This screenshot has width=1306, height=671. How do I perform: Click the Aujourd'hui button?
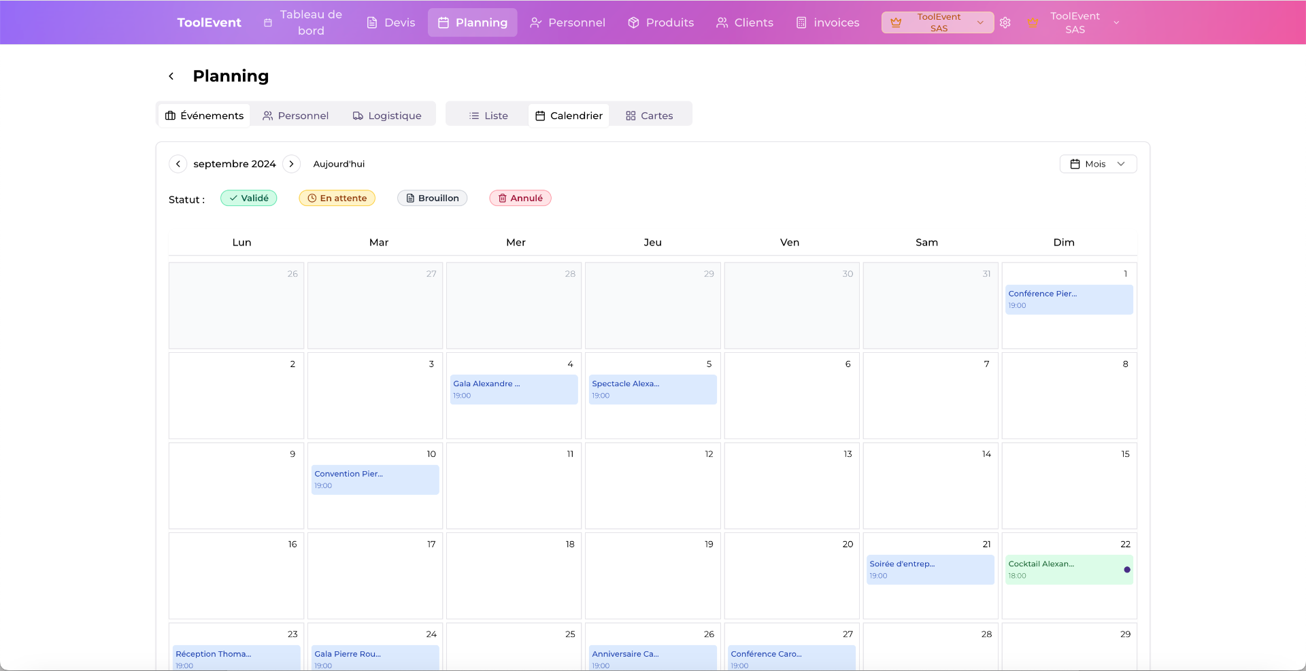click(x=339, y=164)
